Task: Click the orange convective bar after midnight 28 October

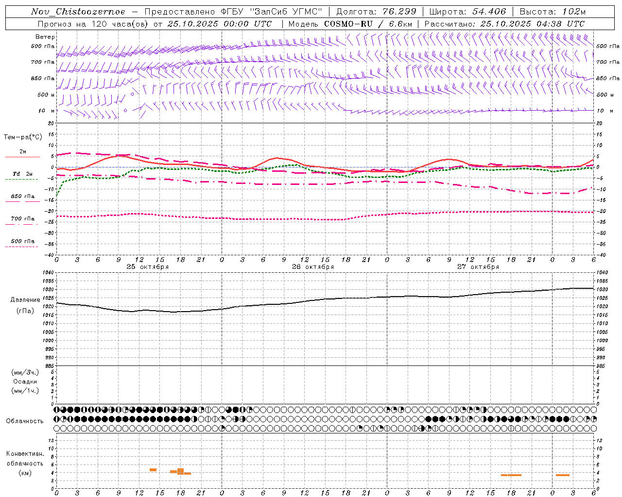Action: (x=563, y=475)
